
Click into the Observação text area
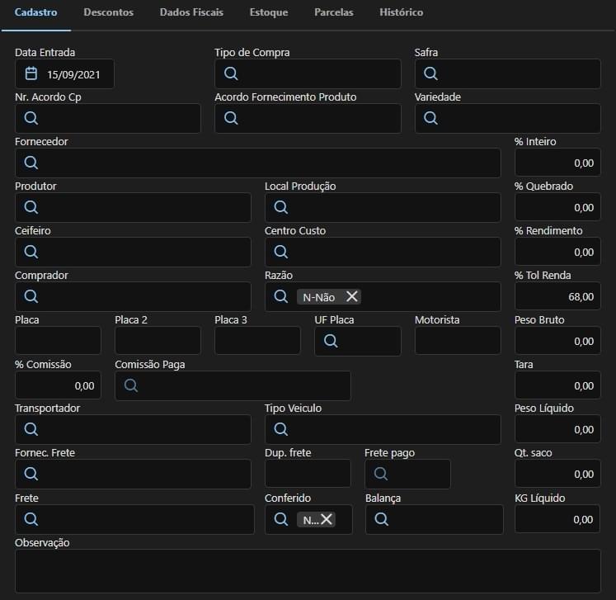pyautogui.click(x=308, y=571)
